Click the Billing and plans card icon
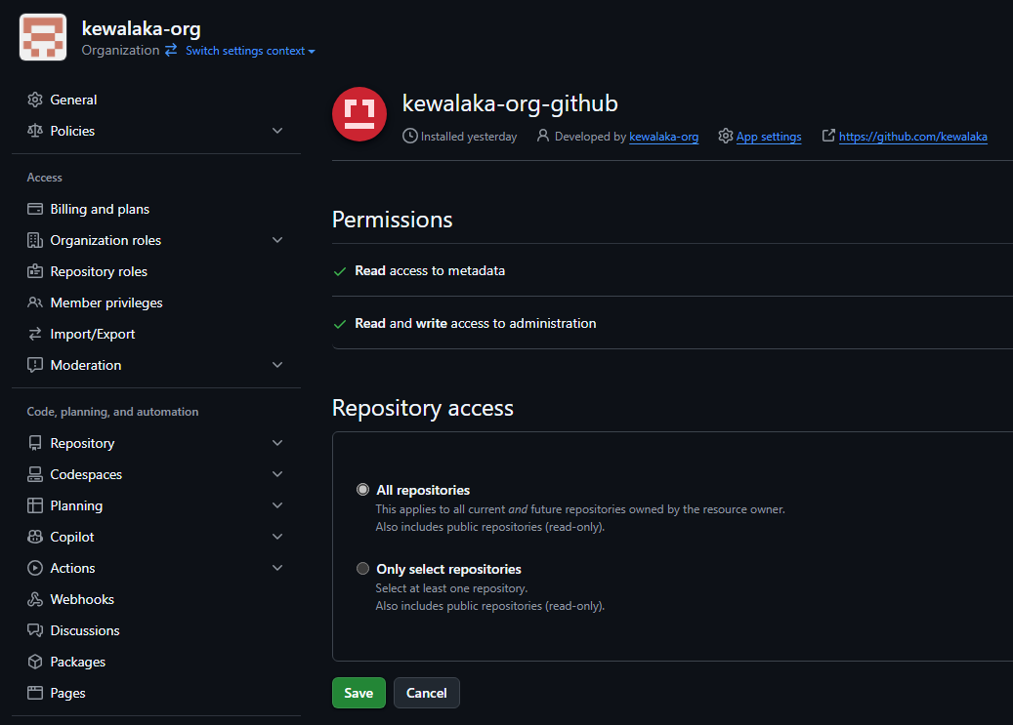 35,209
